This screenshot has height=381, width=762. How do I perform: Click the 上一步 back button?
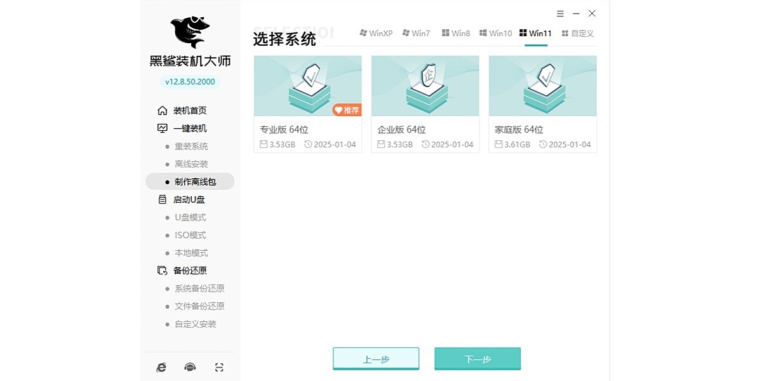click(376, 358)
